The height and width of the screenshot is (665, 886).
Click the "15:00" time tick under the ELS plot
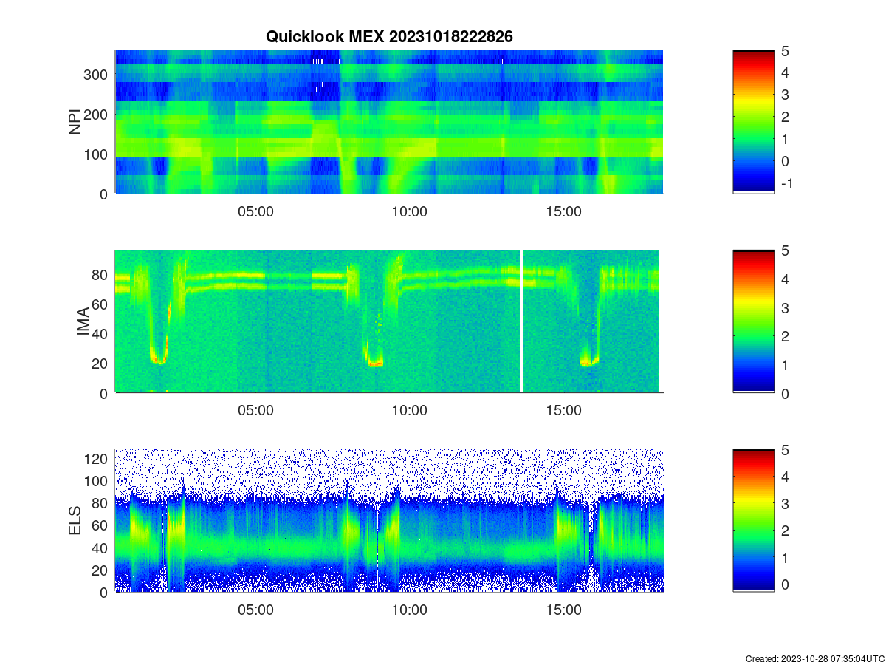(564, 610)
